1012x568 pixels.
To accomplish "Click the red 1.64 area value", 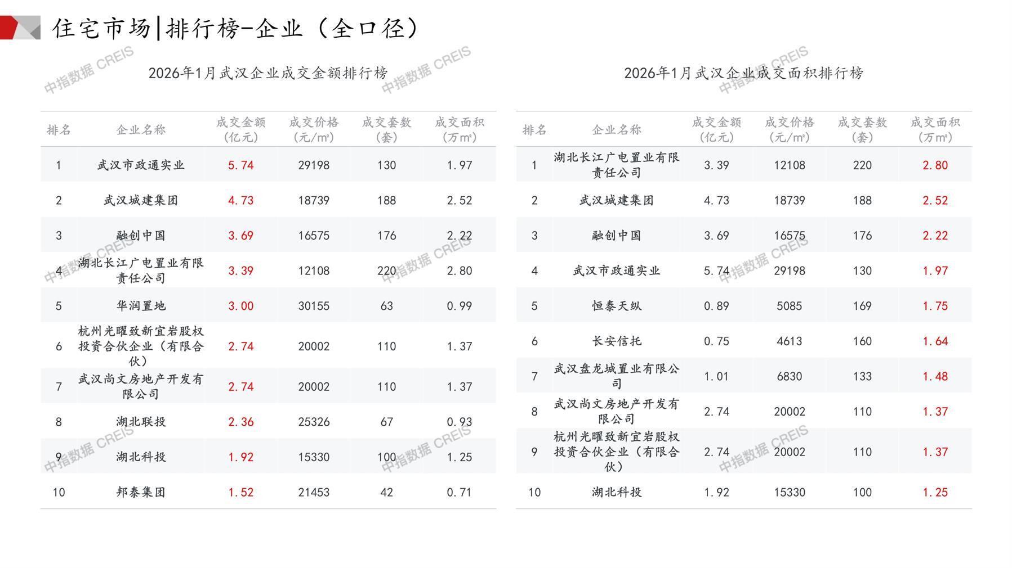I will pyautogui.click(x=935, y=341).
